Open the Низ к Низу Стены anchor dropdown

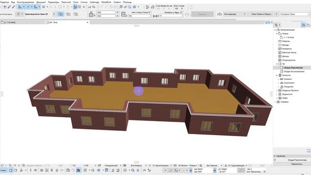click(149, 12)
